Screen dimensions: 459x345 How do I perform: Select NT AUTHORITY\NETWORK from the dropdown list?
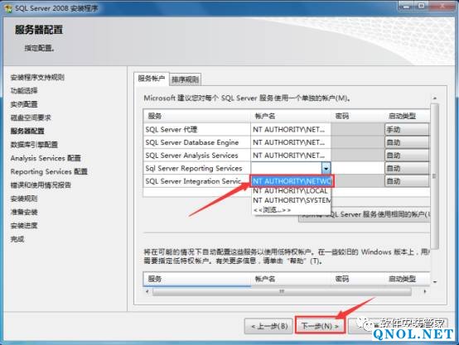pos(292,181)
